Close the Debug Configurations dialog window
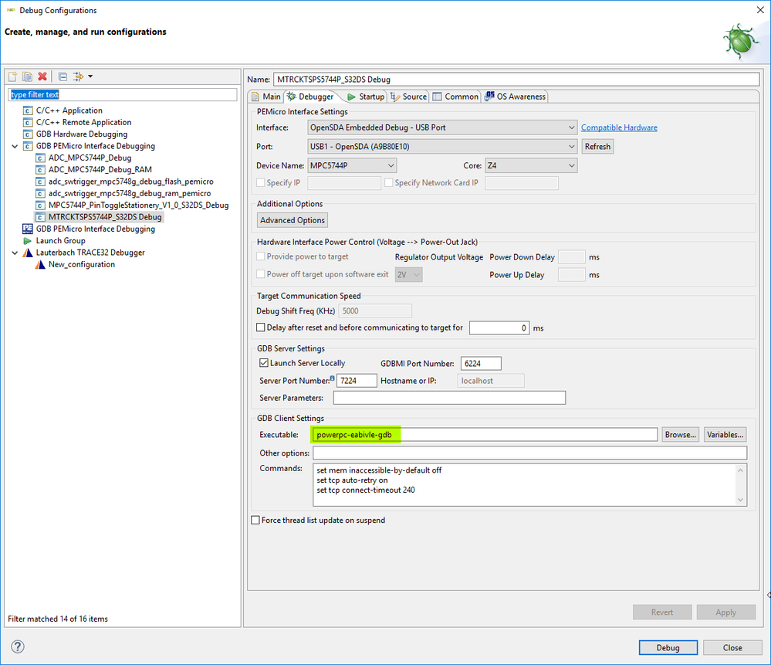 click(x=759, y=10)
